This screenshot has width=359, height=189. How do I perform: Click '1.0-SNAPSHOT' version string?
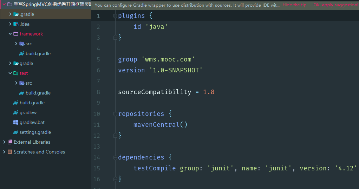point(176,70)
